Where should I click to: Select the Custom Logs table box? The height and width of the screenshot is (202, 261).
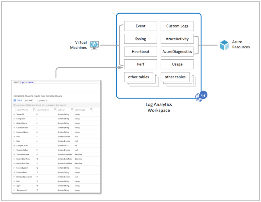point(177,26)
